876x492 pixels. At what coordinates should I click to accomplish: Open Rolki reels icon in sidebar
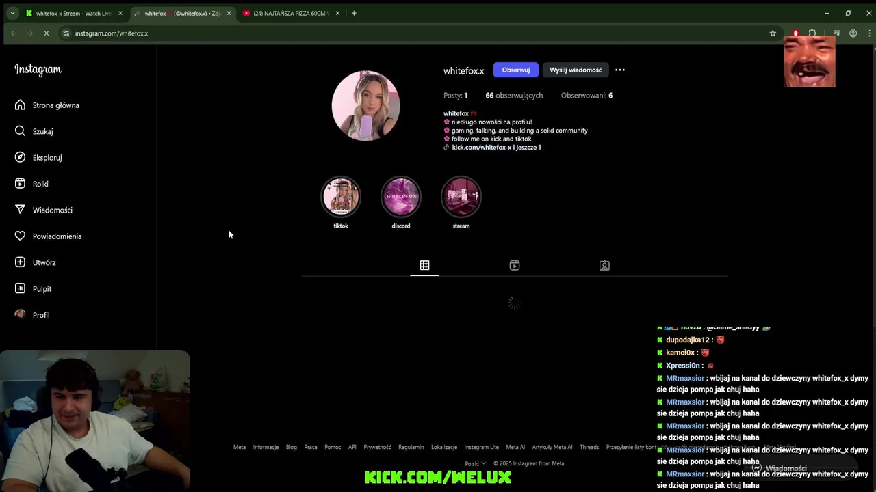[20, 184]
